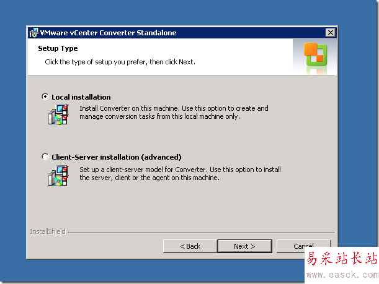Screen dimensions: 379x284
Task: Select the Local installation radio button
Action: [45, 97]
